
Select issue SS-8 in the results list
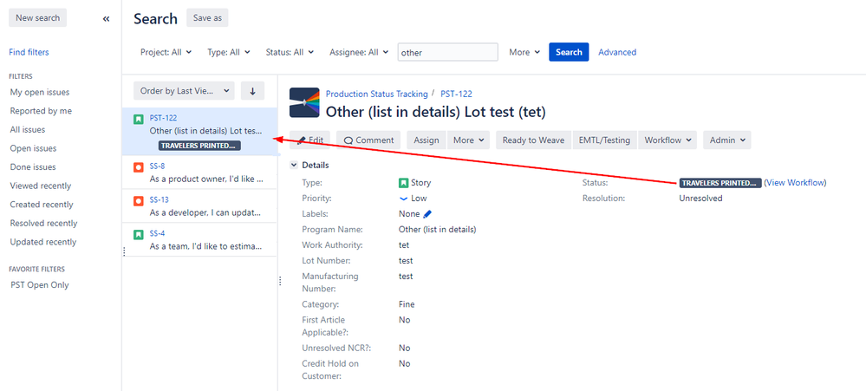[x=199, y=173]
